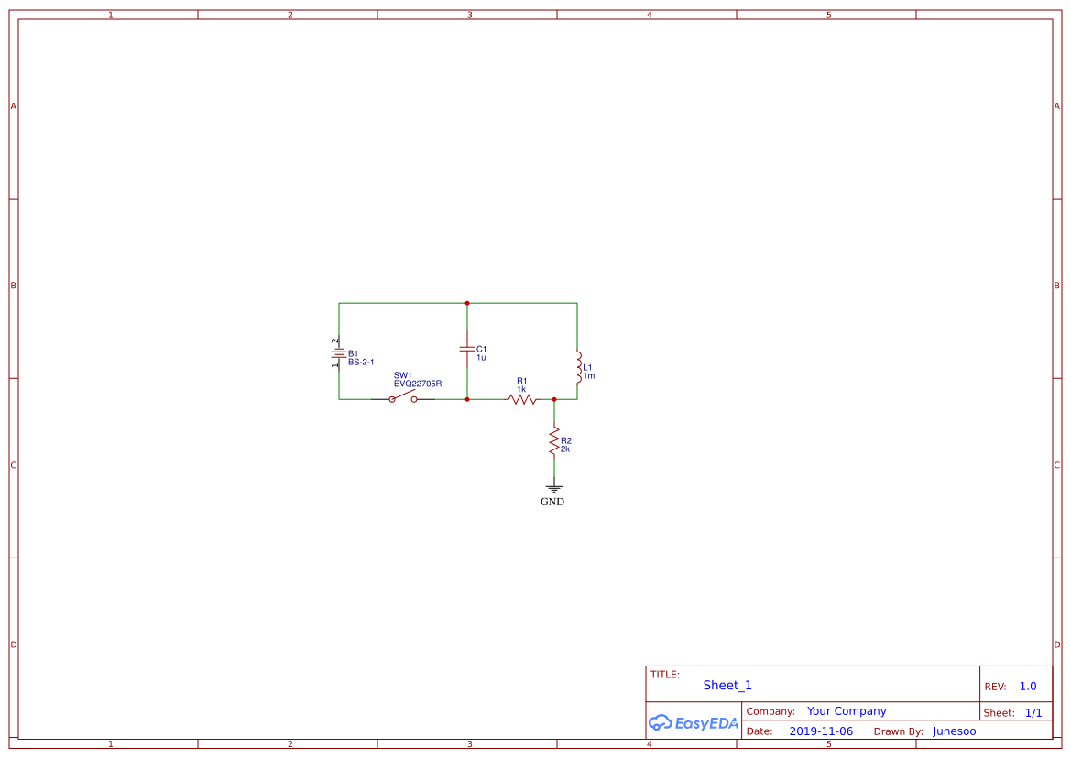Select the junction dot between R1 and R2

pos(554,399)
